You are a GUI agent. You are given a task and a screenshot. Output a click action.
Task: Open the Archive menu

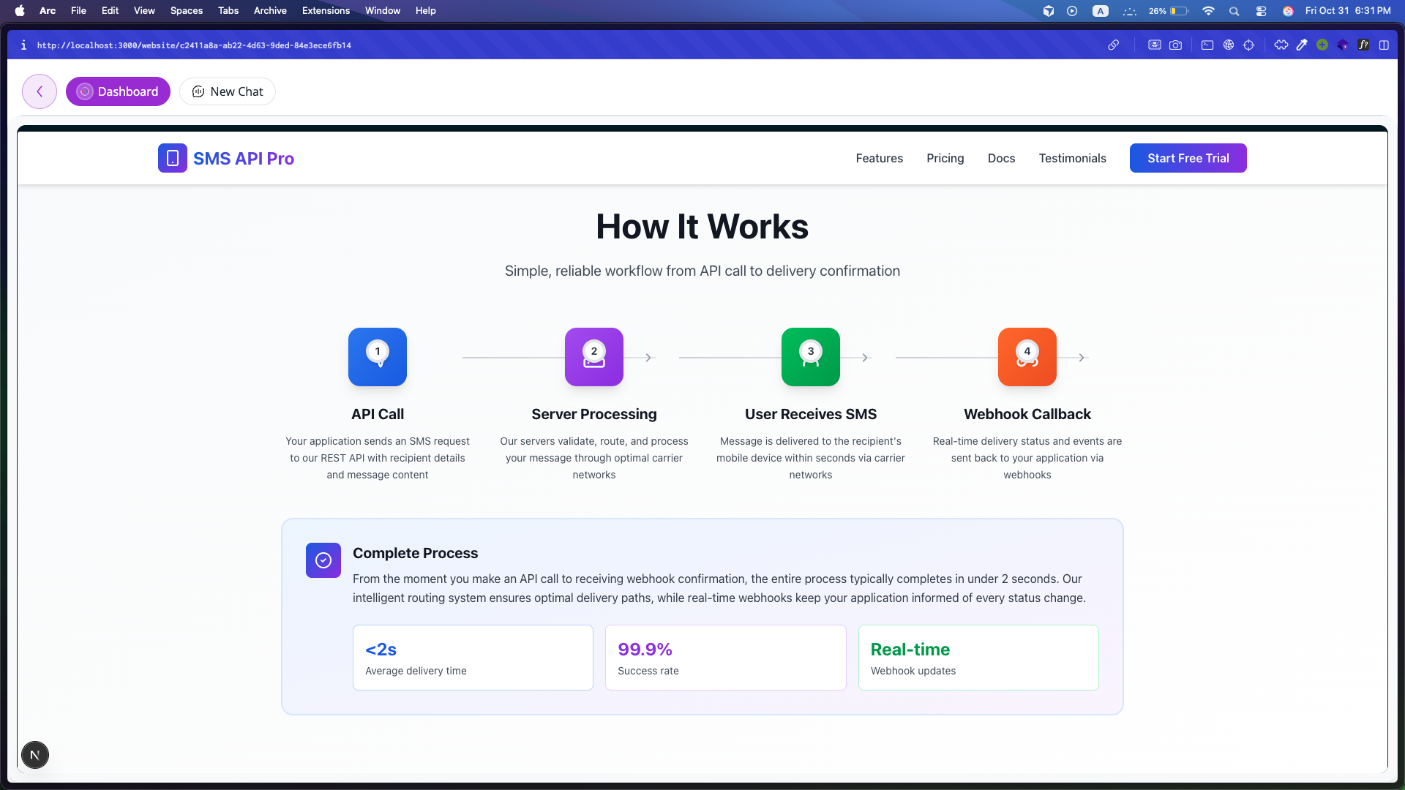(x=270, y=10)
